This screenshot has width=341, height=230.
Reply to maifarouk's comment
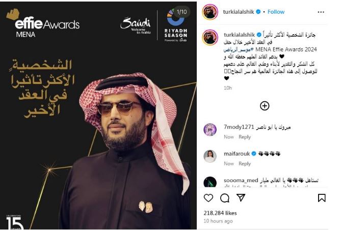(x=245, y=163)
